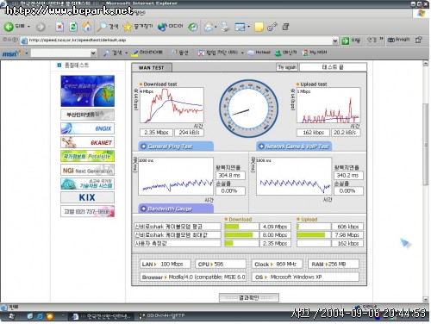This screenshot has width=431, height=324.
Task: Go to Home page house icon
Action: [x=86, y=27]
